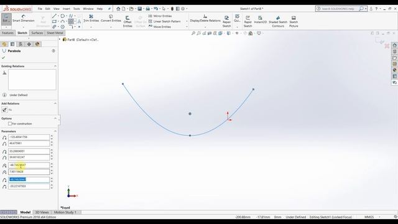
Task: Select the Circle sketch tool
Action: [x=62, y=16]
